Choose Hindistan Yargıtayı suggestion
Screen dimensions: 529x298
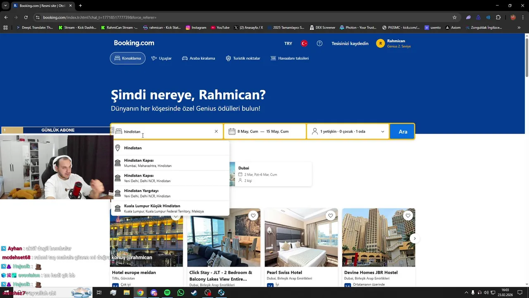(171, 193)
